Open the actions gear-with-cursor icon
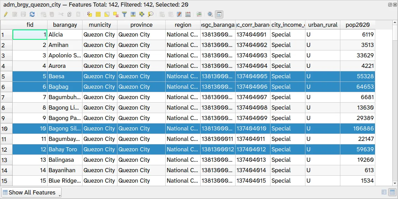The height and width of the screenshot is (199, 398). (x=210, y=14)
